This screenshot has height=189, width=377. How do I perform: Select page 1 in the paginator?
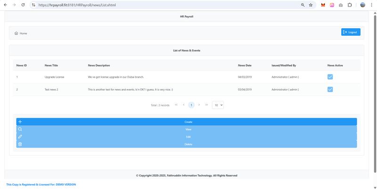[191, 105]
